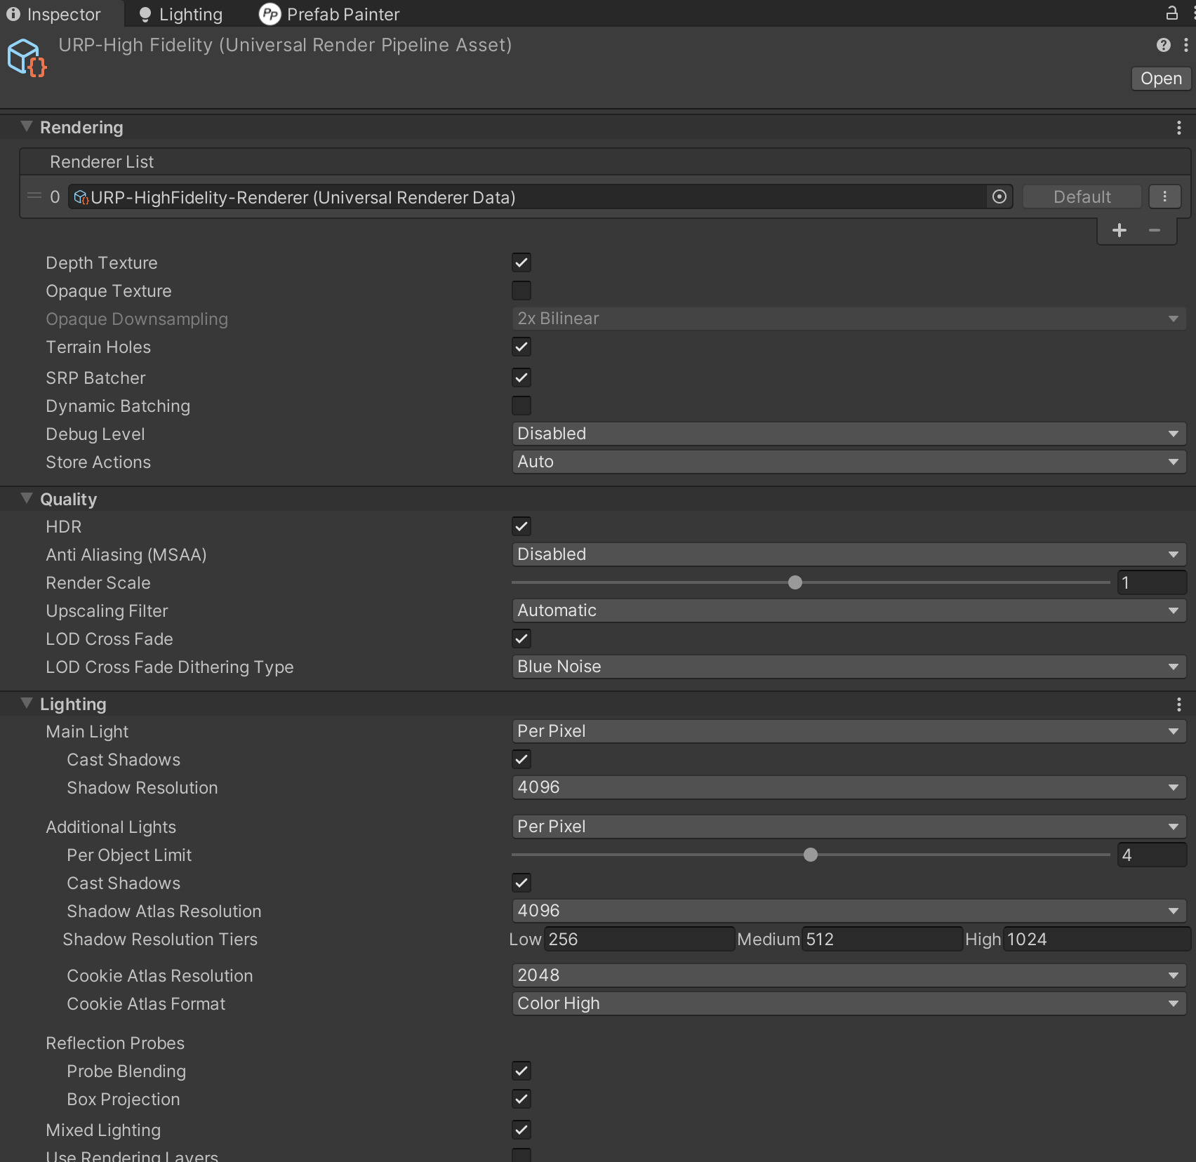Toggle the Probe Blending checkbox
Viewport: 1196px width, 1162px height.
(x=521, y=1071)
